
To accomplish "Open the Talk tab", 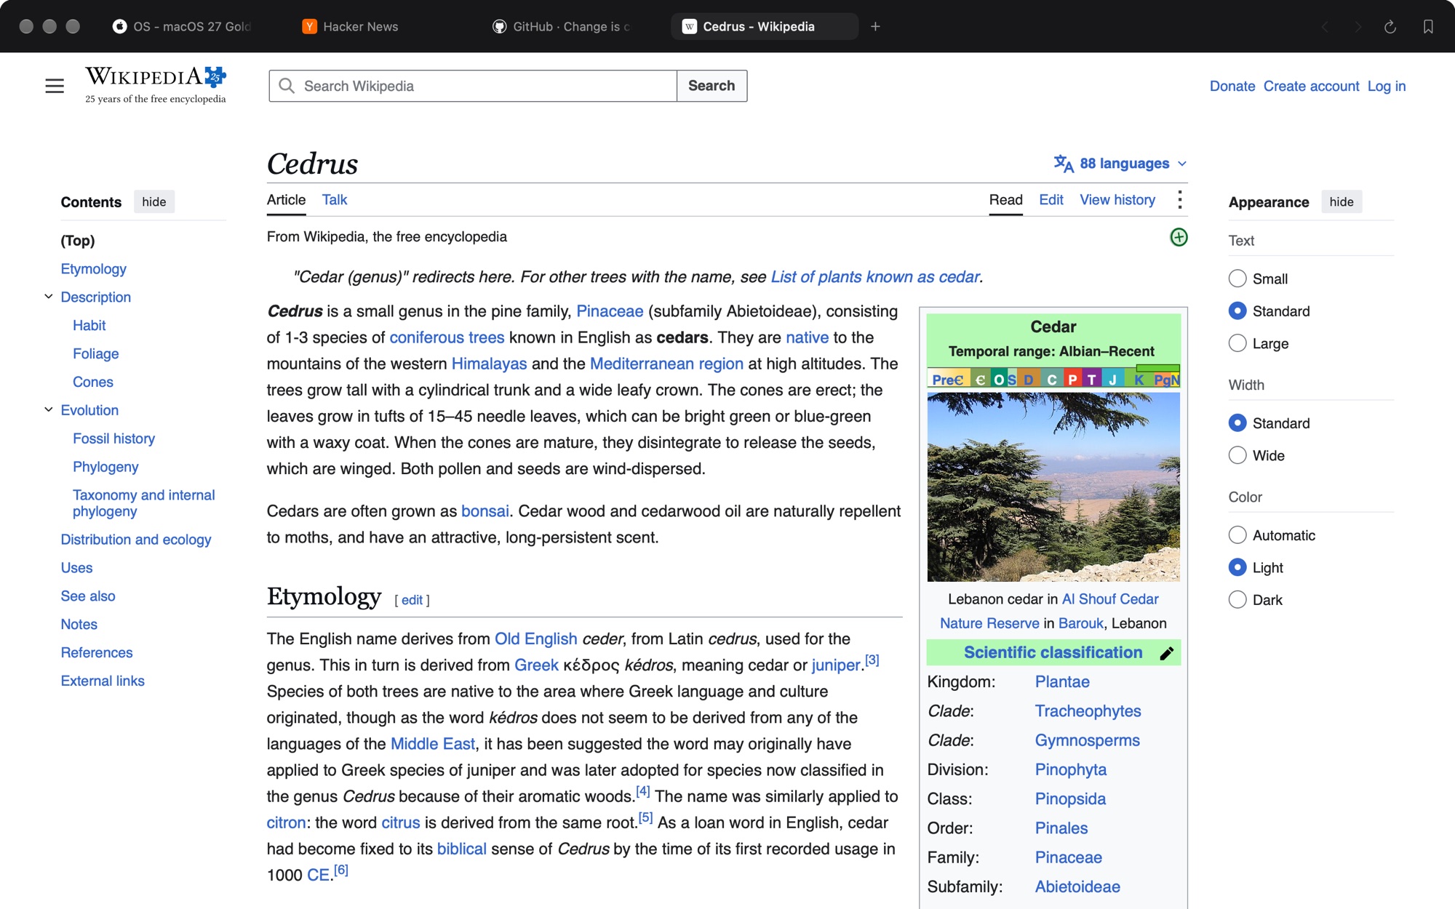I will (x=335, y=200).
